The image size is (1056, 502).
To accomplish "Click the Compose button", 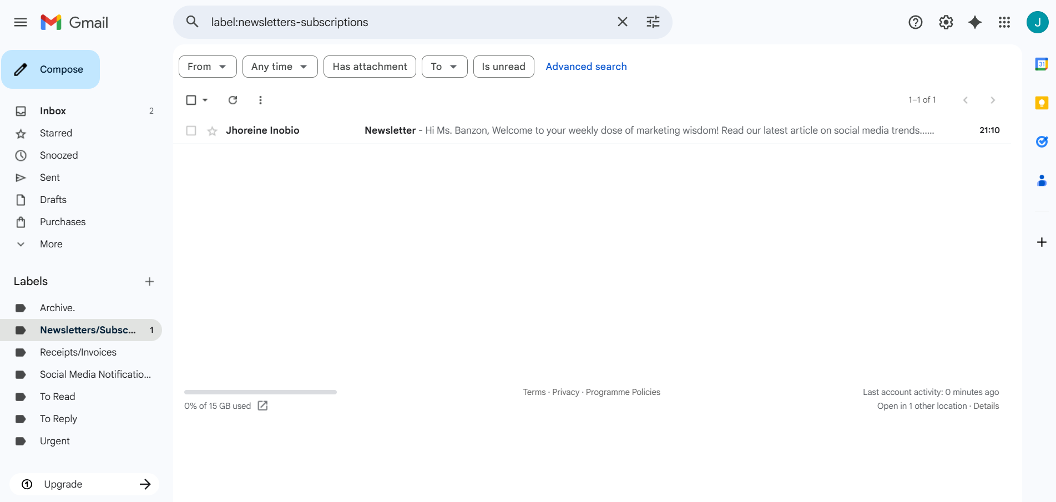I will (50, 69).
